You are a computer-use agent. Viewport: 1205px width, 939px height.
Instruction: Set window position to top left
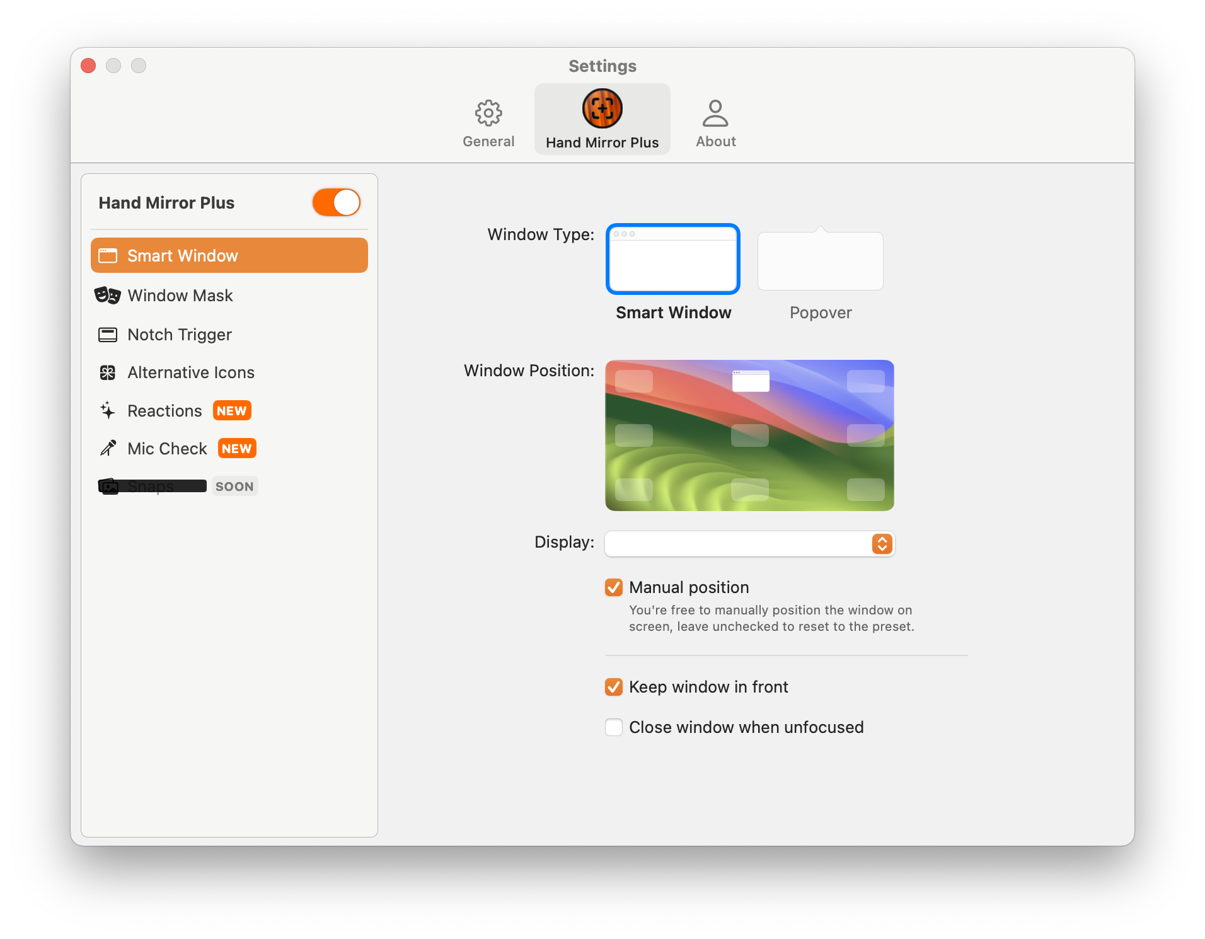coord(633,381)
